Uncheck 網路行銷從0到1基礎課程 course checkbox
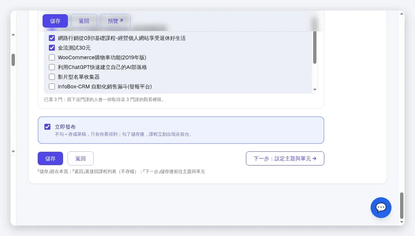The height and width of the screenshot is (236, 415). tap(52, 38)
